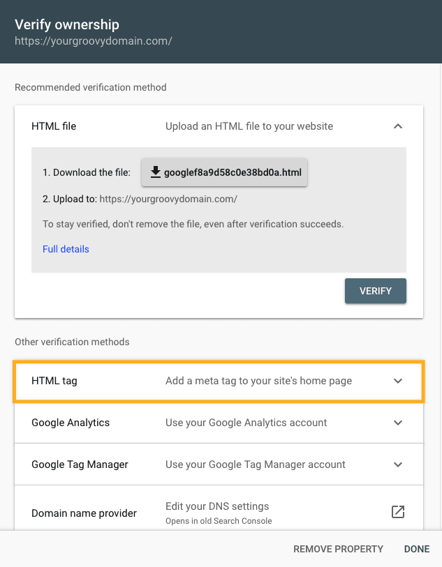
Task: Click the chevron beside Google Tag Manager
Action: pos(397,464)
